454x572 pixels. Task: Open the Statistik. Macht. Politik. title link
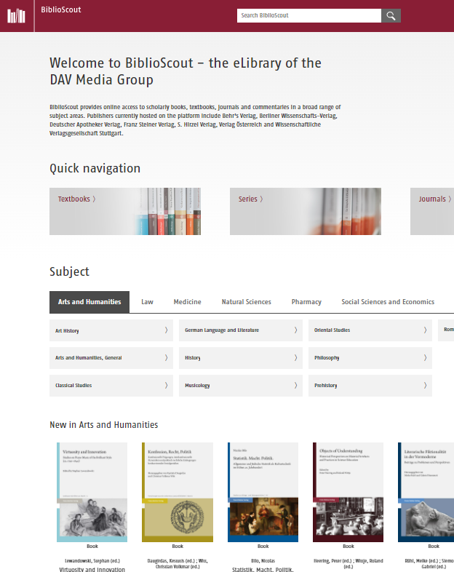coord(263,569)
